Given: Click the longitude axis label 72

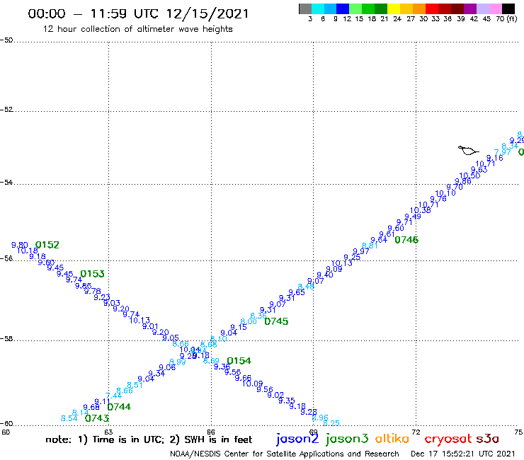Looking at the screenshot, I should pos(416,432).
